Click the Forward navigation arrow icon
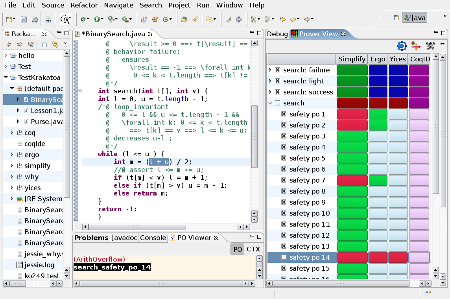This screenshot has width=450, height=299. coord(307,19)
